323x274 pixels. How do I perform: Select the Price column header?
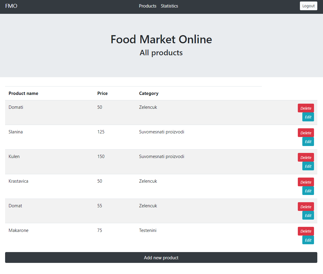(102, 93)
